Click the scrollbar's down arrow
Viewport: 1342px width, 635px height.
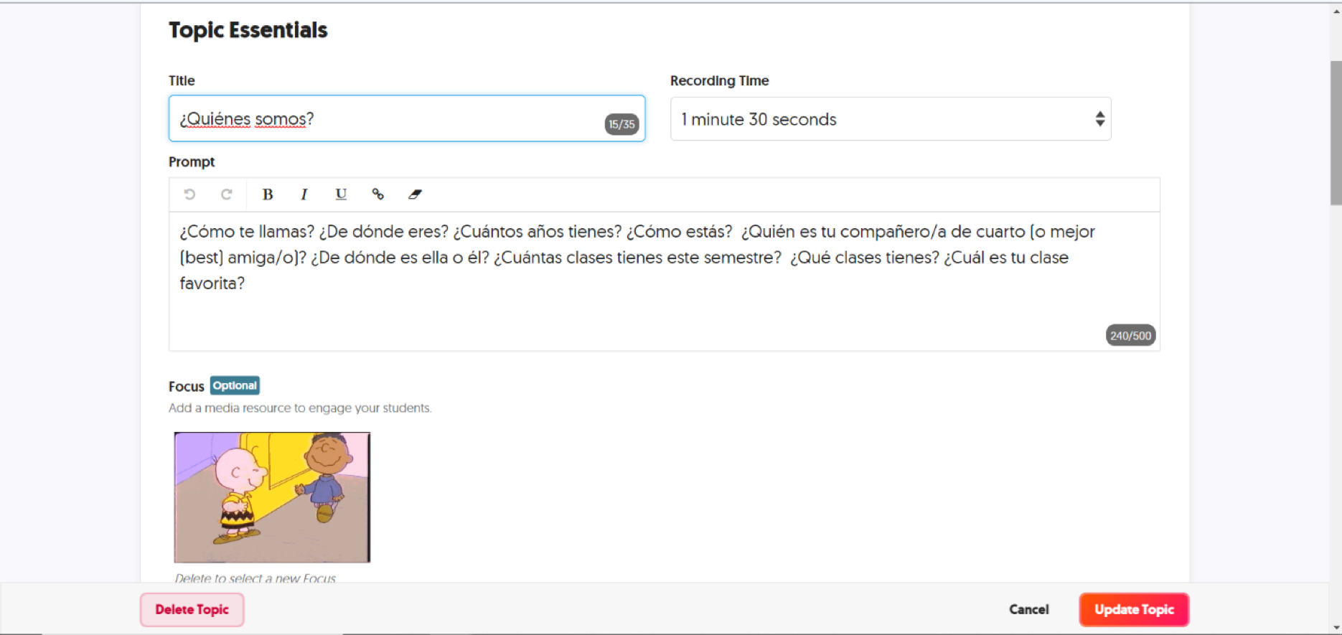tap(1336, 628)
